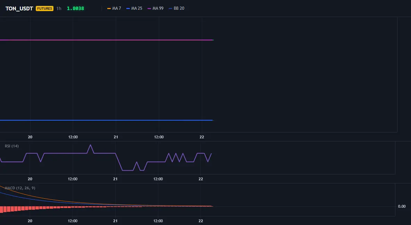This screenshot has height=225, width=411.
Task: Click the '20' date label under RSI panel
Action: 30,179
